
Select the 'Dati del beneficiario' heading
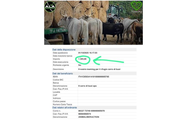(x=63, y=74)
